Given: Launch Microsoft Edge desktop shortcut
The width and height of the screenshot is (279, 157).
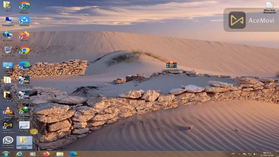Looking at the screenshot, I should click(24, 67).
